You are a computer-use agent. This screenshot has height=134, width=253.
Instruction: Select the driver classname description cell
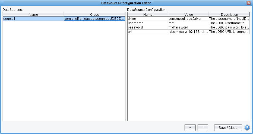tap(229, 19)
